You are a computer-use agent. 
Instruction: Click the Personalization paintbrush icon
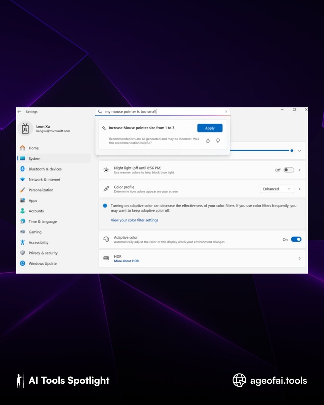23,190
